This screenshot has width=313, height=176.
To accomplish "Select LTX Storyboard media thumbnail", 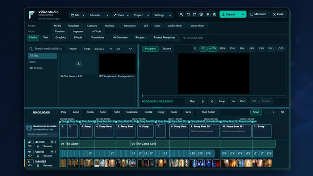I will tap(117, 64).
